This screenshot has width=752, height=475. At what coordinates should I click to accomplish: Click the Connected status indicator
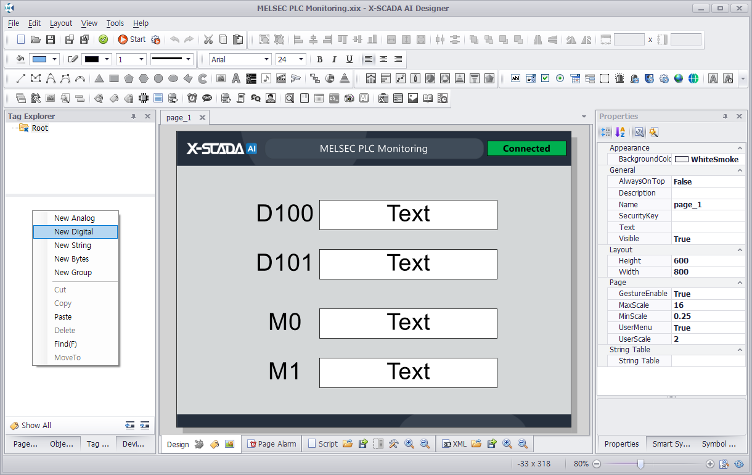[526, 149]
